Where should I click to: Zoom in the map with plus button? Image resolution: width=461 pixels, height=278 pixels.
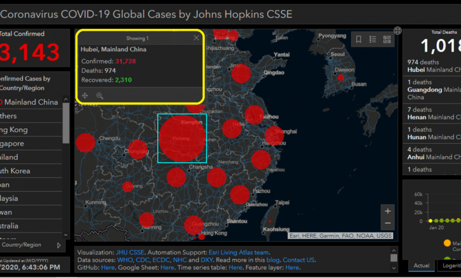point(388,211)
